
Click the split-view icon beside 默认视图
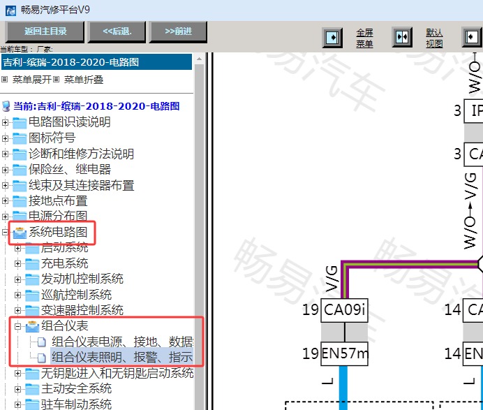(402, 37)
